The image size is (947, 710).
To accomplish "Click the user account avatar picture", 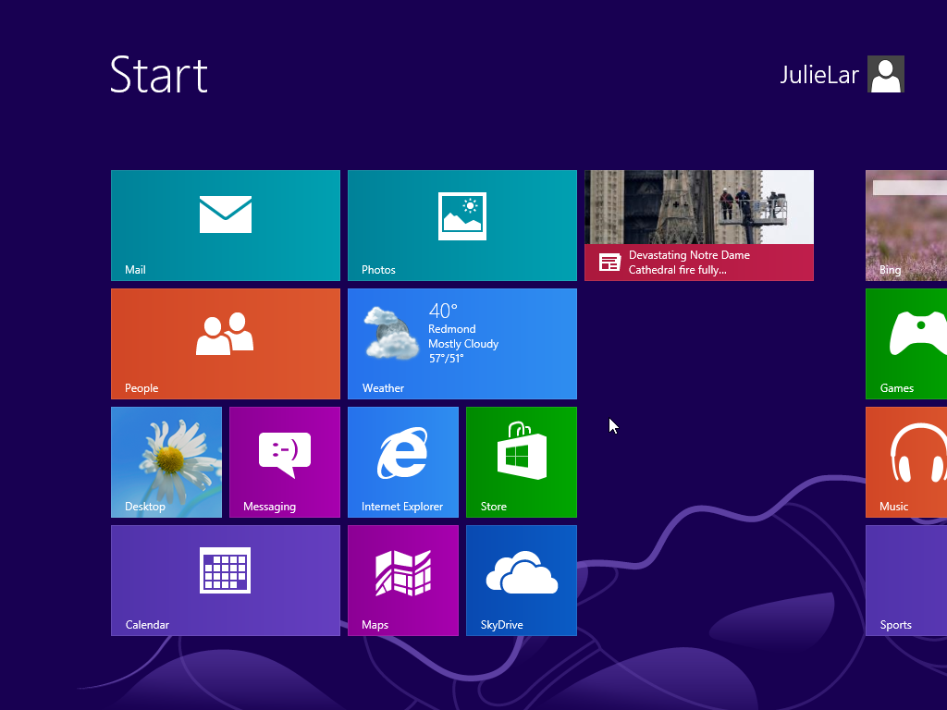I will click(x=885, y=74).
